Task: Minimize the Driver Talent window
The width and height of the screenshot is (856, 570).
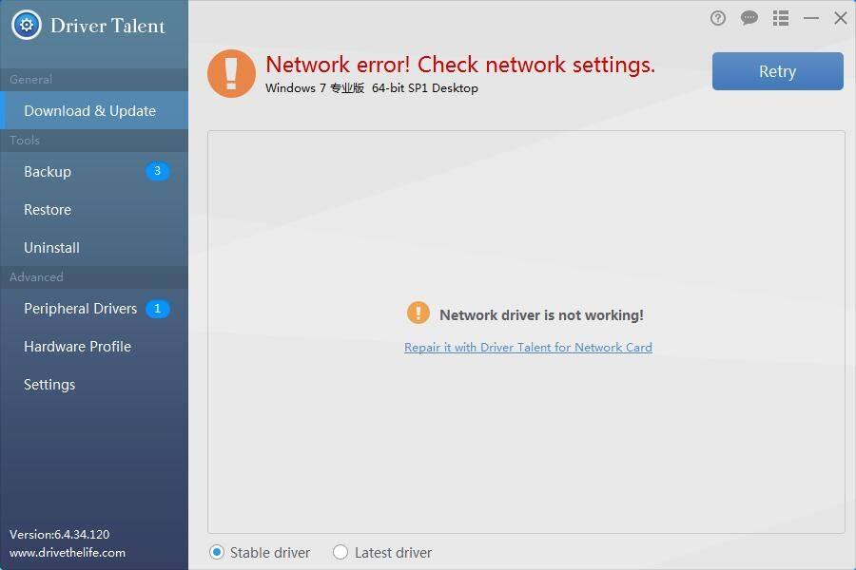Action: (x=811, y=18)
